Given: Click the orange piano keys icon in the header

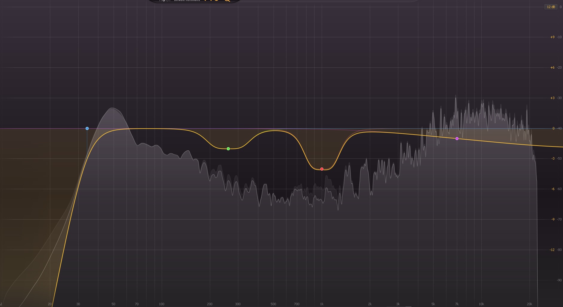Looking at the screenshot, I should click(205, 1).
